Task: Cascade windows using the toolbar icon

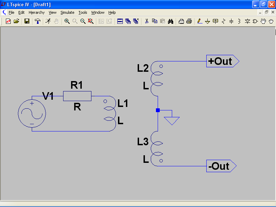Action: click(128, 21)
